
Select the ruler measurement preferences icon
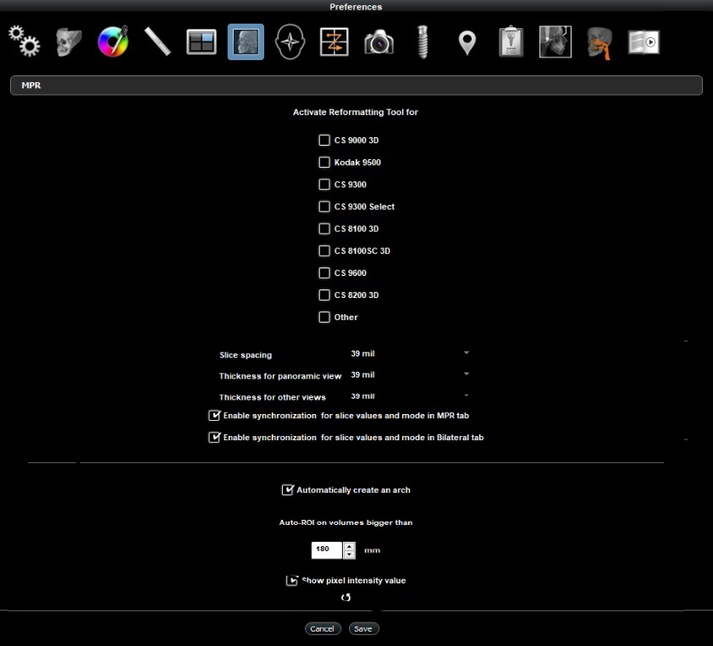coord(158,41)
